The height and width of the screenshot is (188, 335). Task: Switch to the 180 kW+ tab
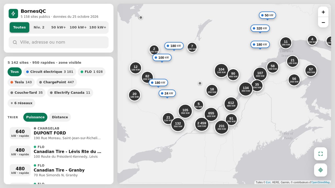98,27
